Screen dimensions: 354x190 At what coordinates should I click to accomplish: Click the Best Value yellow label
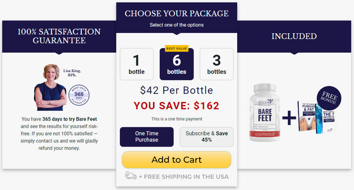coord(177,49)
